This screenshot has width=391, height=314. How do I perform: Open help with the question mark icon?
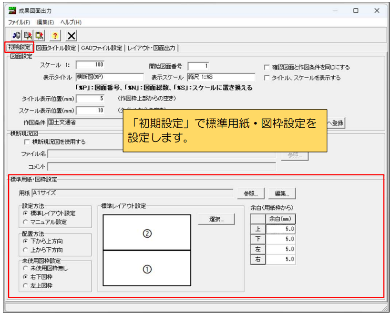pos(55,36)
